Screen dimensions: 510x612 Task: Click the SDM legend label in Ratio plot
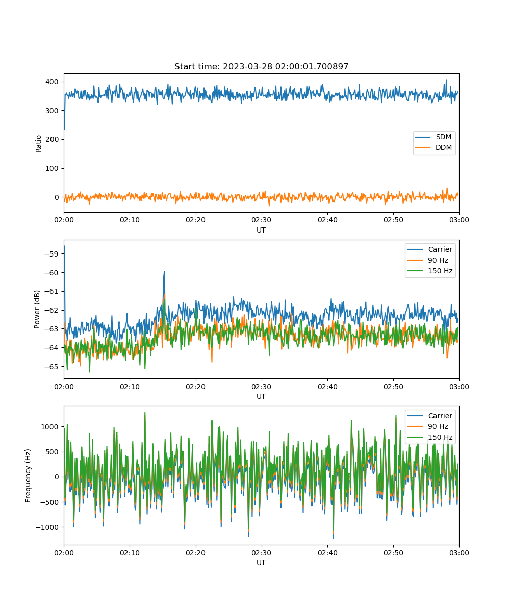click(x=442, y=137)
